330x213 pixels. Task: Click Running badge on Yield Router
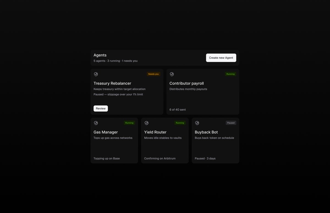tap(180, 123)
